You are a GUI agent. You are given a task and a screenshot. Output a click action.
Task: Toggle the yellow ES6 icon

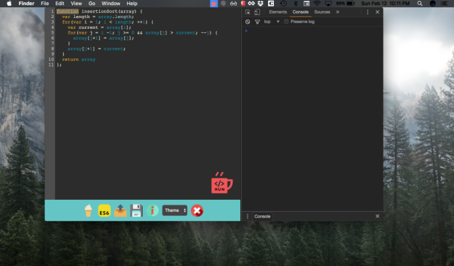pyautogui.click(x=104, y=211)
